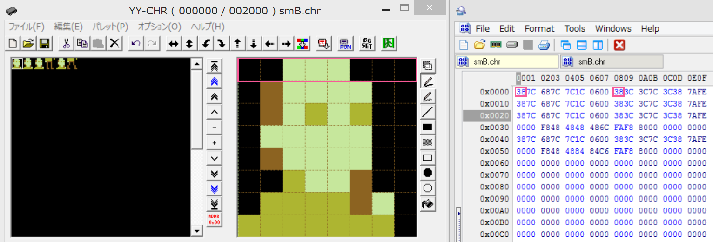Open the hex editor Format menu
The width and height of the screenshot is (713, 242).
coord(539,28)
